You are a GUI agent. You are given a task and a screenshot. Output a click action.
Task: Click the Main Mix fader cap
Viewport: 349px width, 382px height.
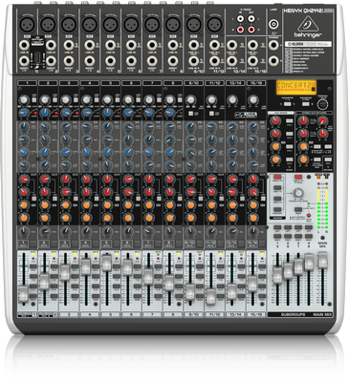(x=322, y=260)
